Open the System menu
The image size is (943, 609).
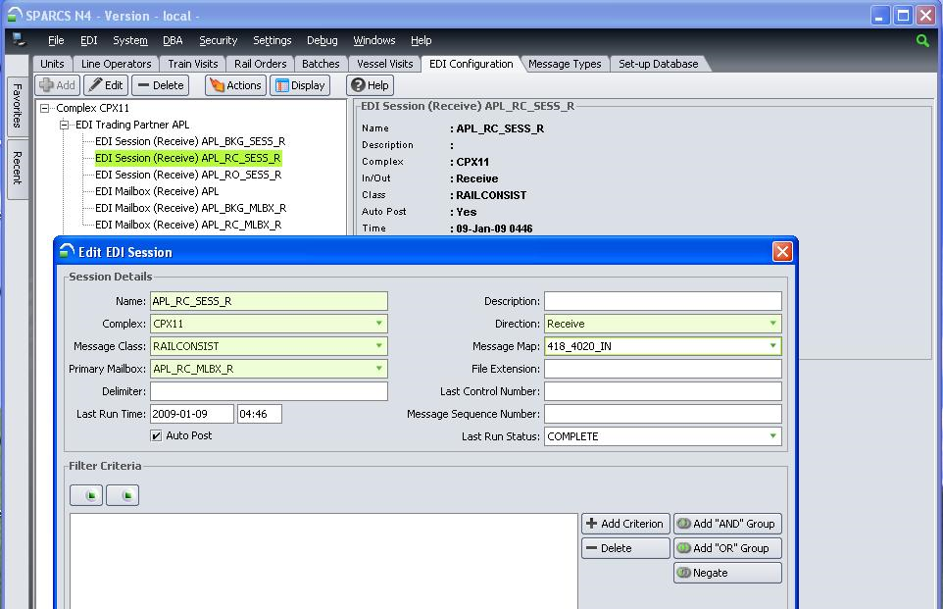pyautogui.click(x=130, y=40)
